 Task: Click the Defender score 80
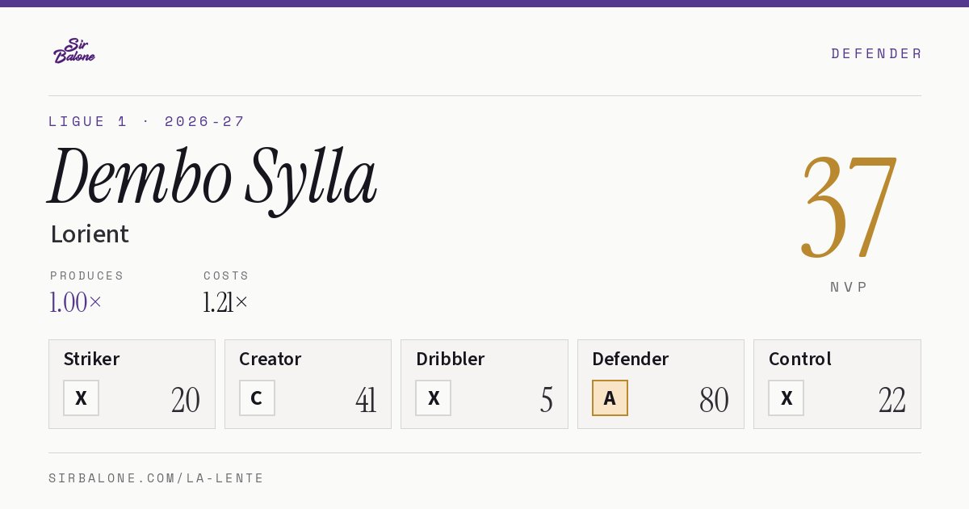coord(715,400)
